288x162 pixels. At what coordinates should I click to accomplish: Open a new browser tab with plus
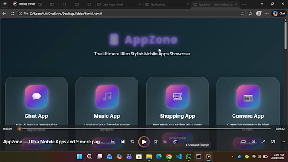(244, 5)
